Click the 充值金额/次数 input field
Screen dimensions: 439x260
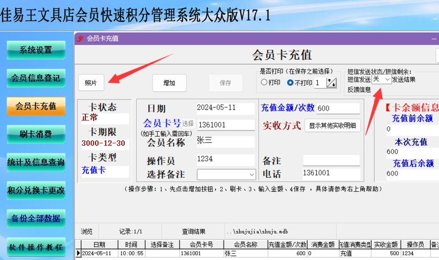[x=338, y=109]
